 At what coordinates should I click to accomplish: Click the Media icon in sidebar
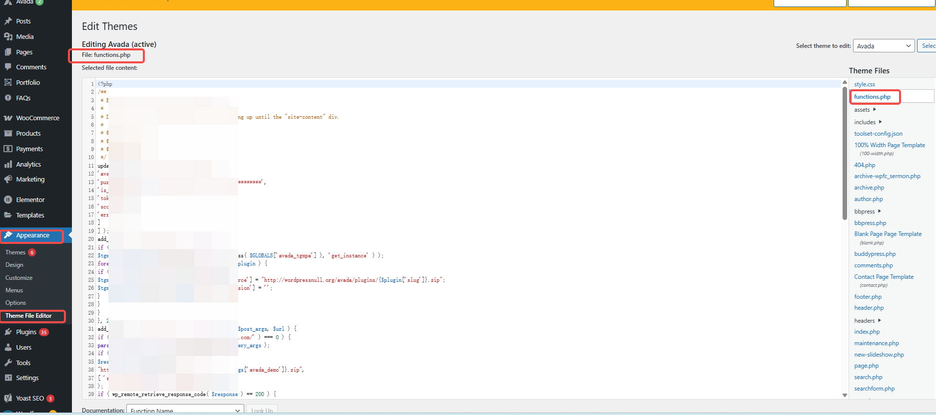(x=8, y=36)
